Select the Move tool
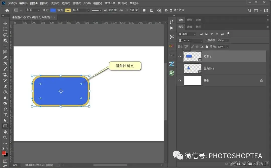This screenshot has width=271, height=168. click(x=5, y=24)
